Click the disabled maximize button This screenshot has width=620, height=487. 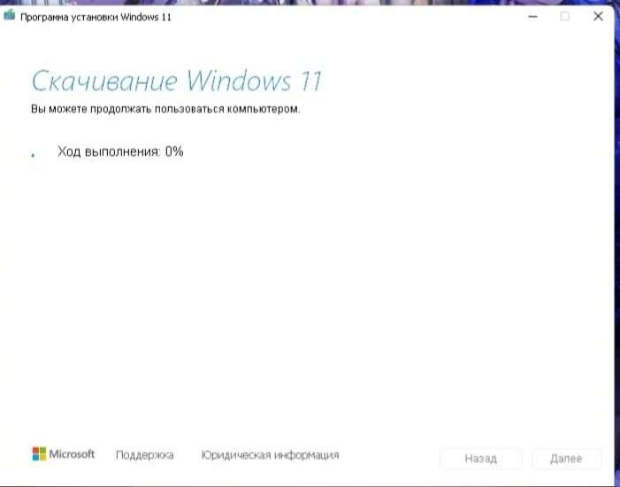pos(564,17)
